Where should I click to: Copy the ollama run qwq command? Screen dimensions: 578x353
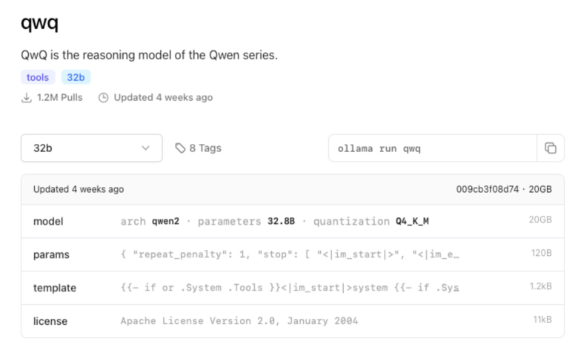[x=550, y=148]
